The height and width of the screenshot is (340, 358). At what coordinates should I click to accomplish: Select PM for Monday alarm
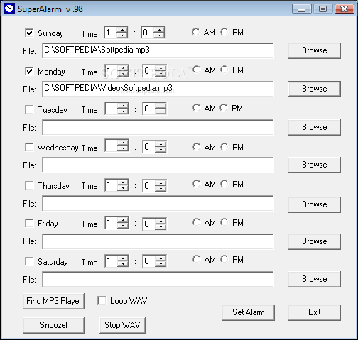224,70
